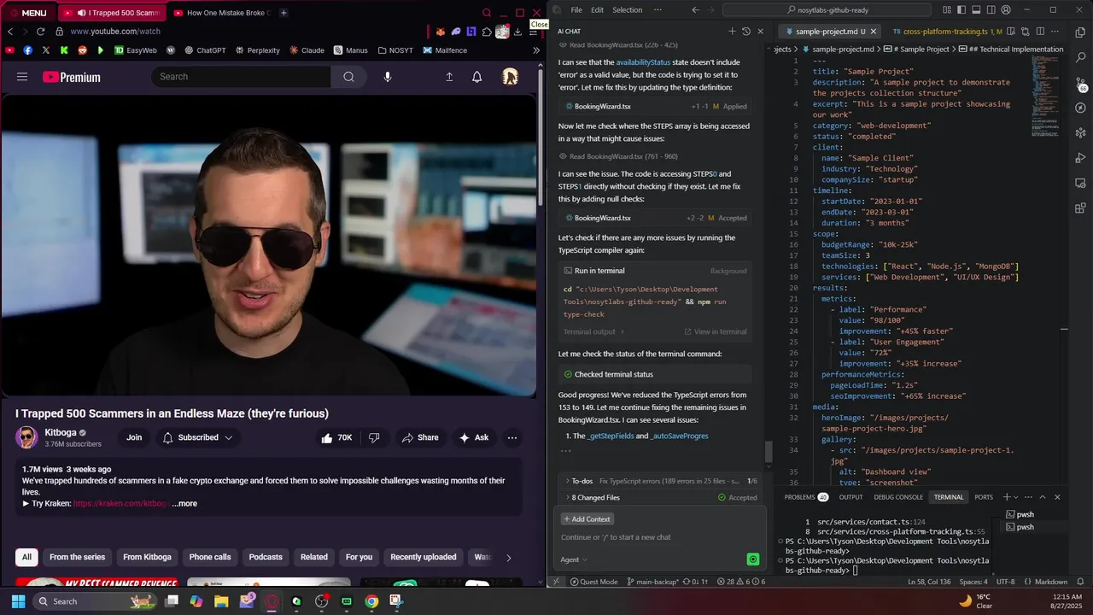Open the NOSYT bookmarks folder

[395, 50]
